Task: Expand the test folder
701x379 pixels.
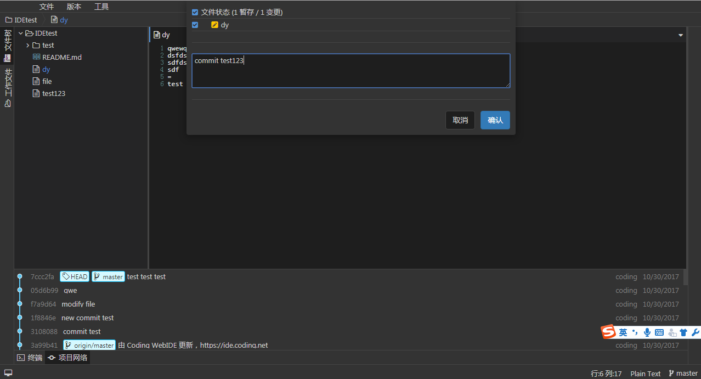Action: 27,45
